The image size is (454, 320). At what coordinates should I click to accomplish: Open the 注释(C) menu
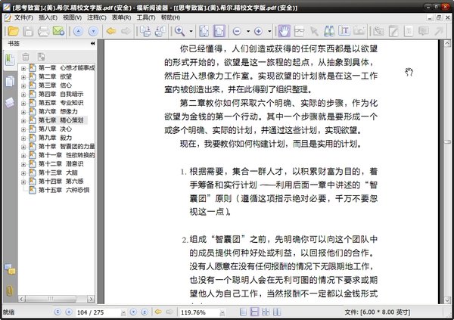tap(97, 17)
